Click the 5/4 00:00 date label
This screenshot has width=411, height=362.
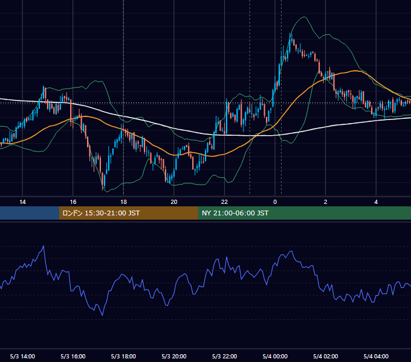275,356
